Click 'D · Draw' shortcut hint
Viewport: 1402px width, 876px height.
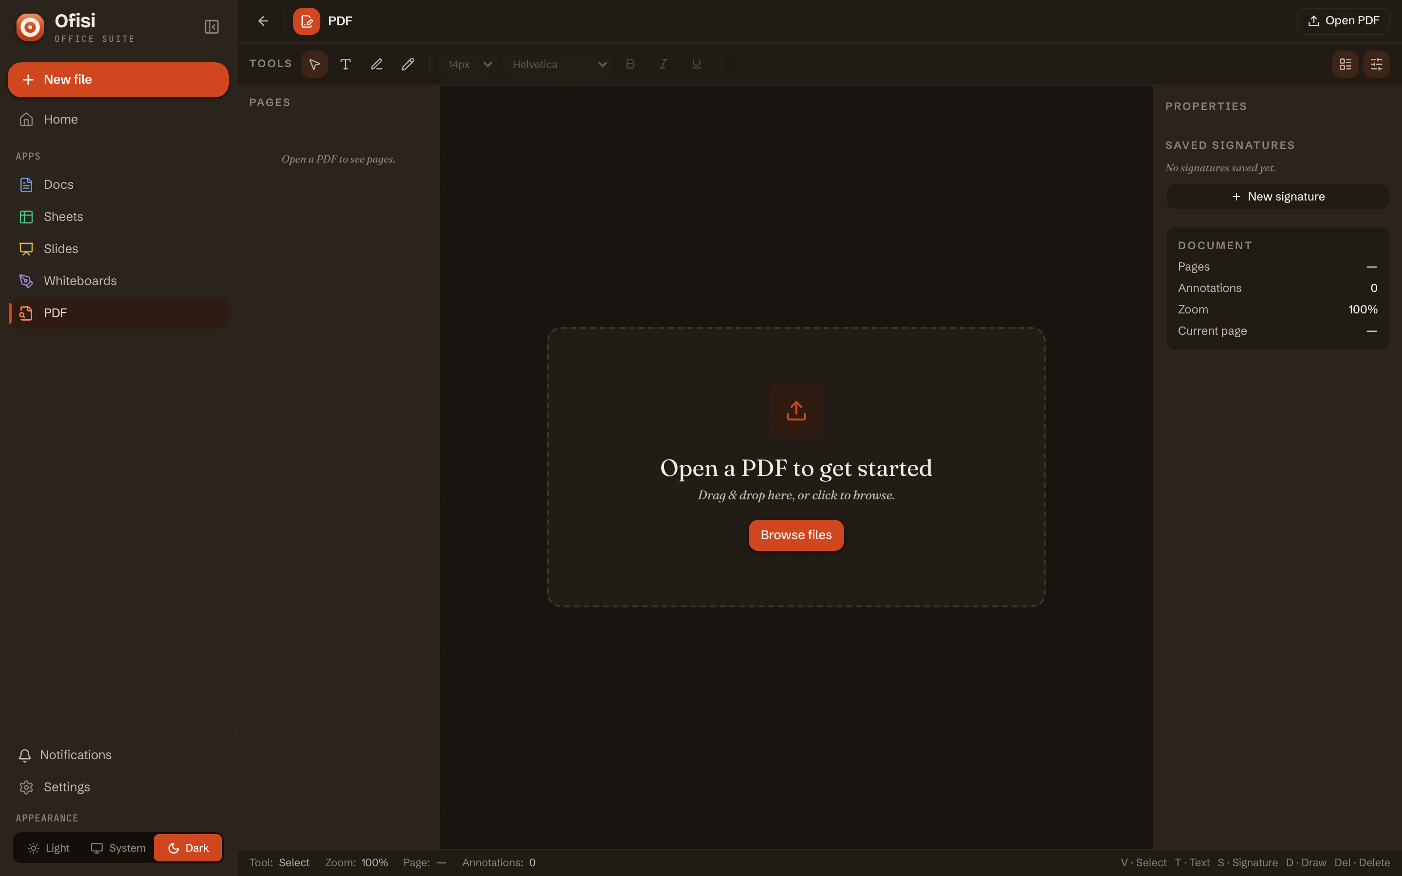(x=1306, y=863)
